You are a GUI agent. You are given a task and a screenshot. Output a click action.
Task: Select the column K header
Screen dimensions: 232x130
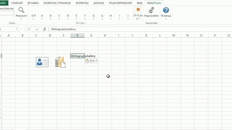146,35
